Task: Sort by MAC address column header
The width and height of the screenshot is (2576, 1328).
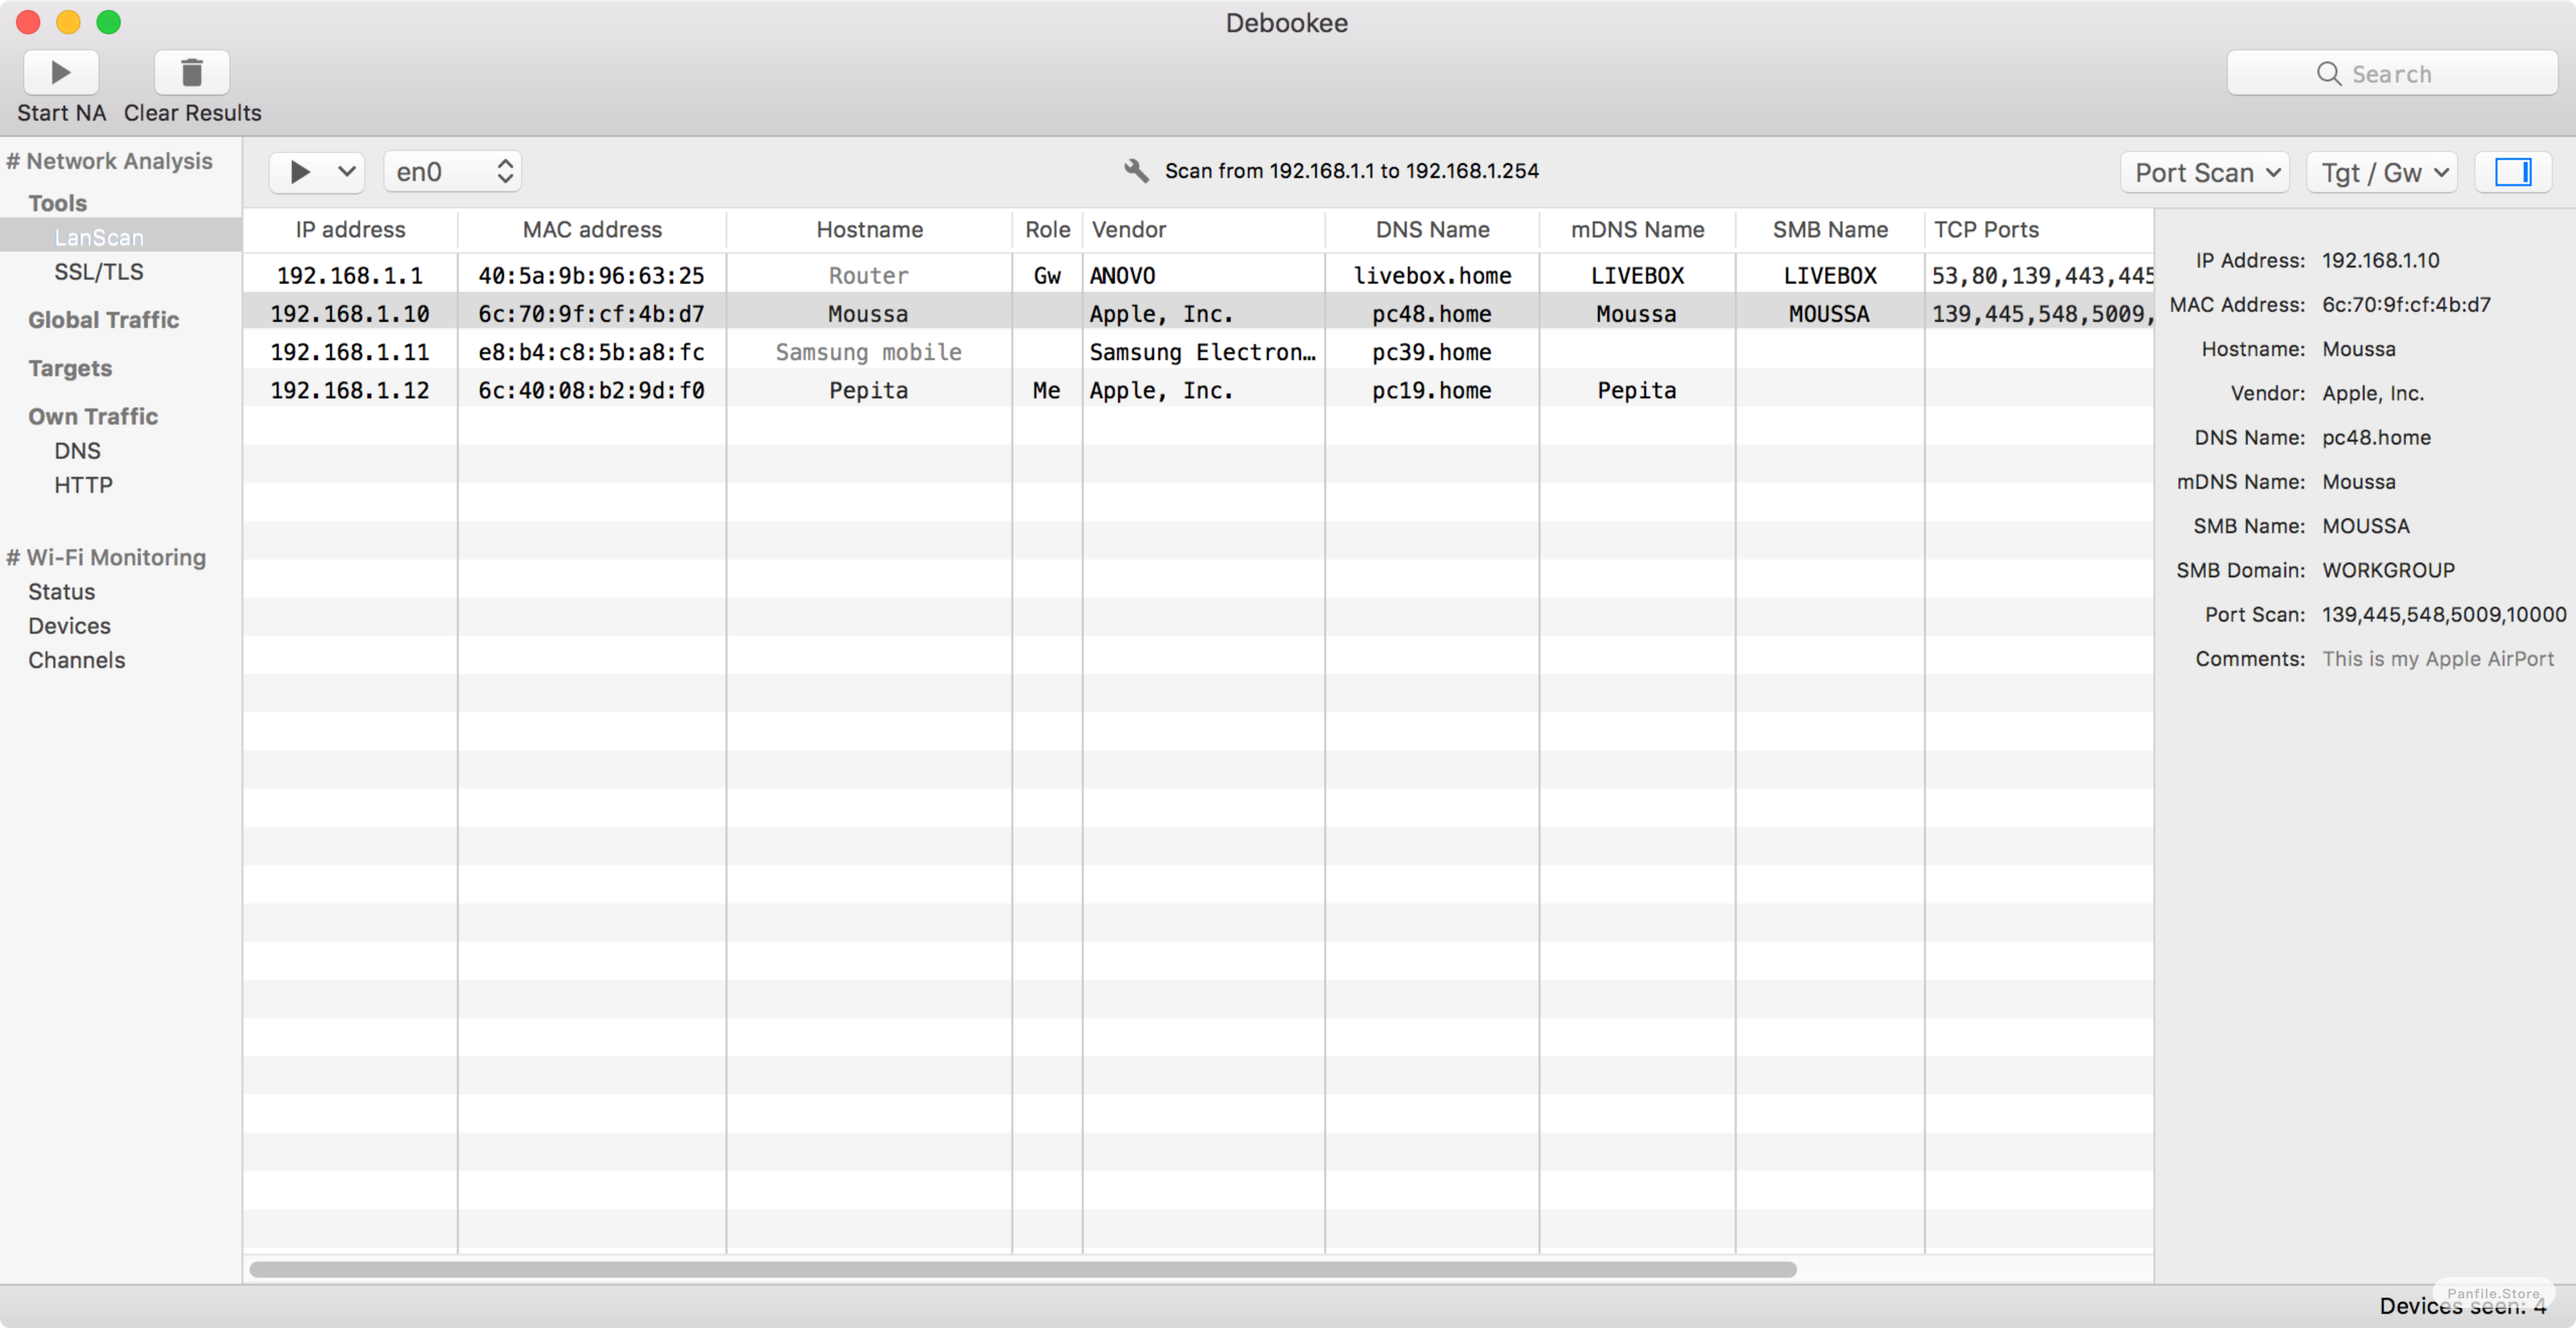Action: [x=592, y=229]
